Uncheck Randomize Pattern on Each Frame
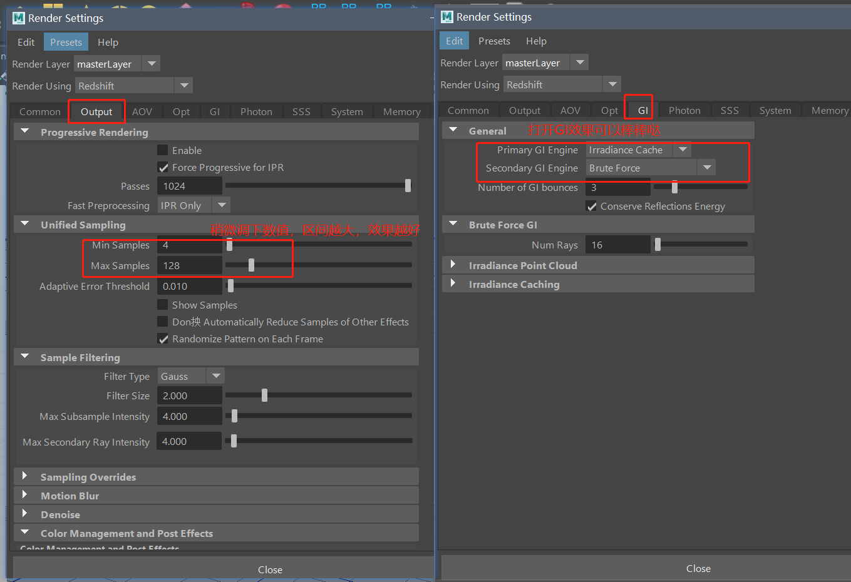 163,339
